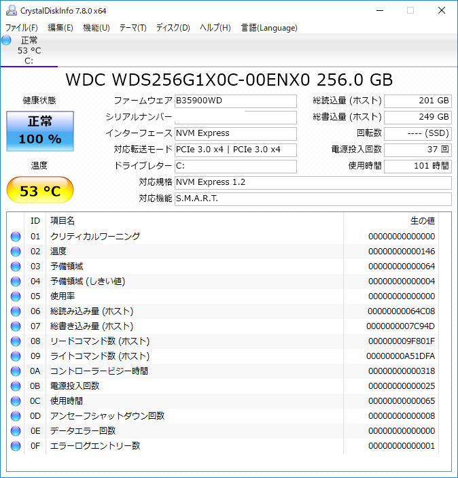Viewport: 458px width, 478px height.
Task: Open the ファイル(F) menu
Action: (x=22, y=28)
